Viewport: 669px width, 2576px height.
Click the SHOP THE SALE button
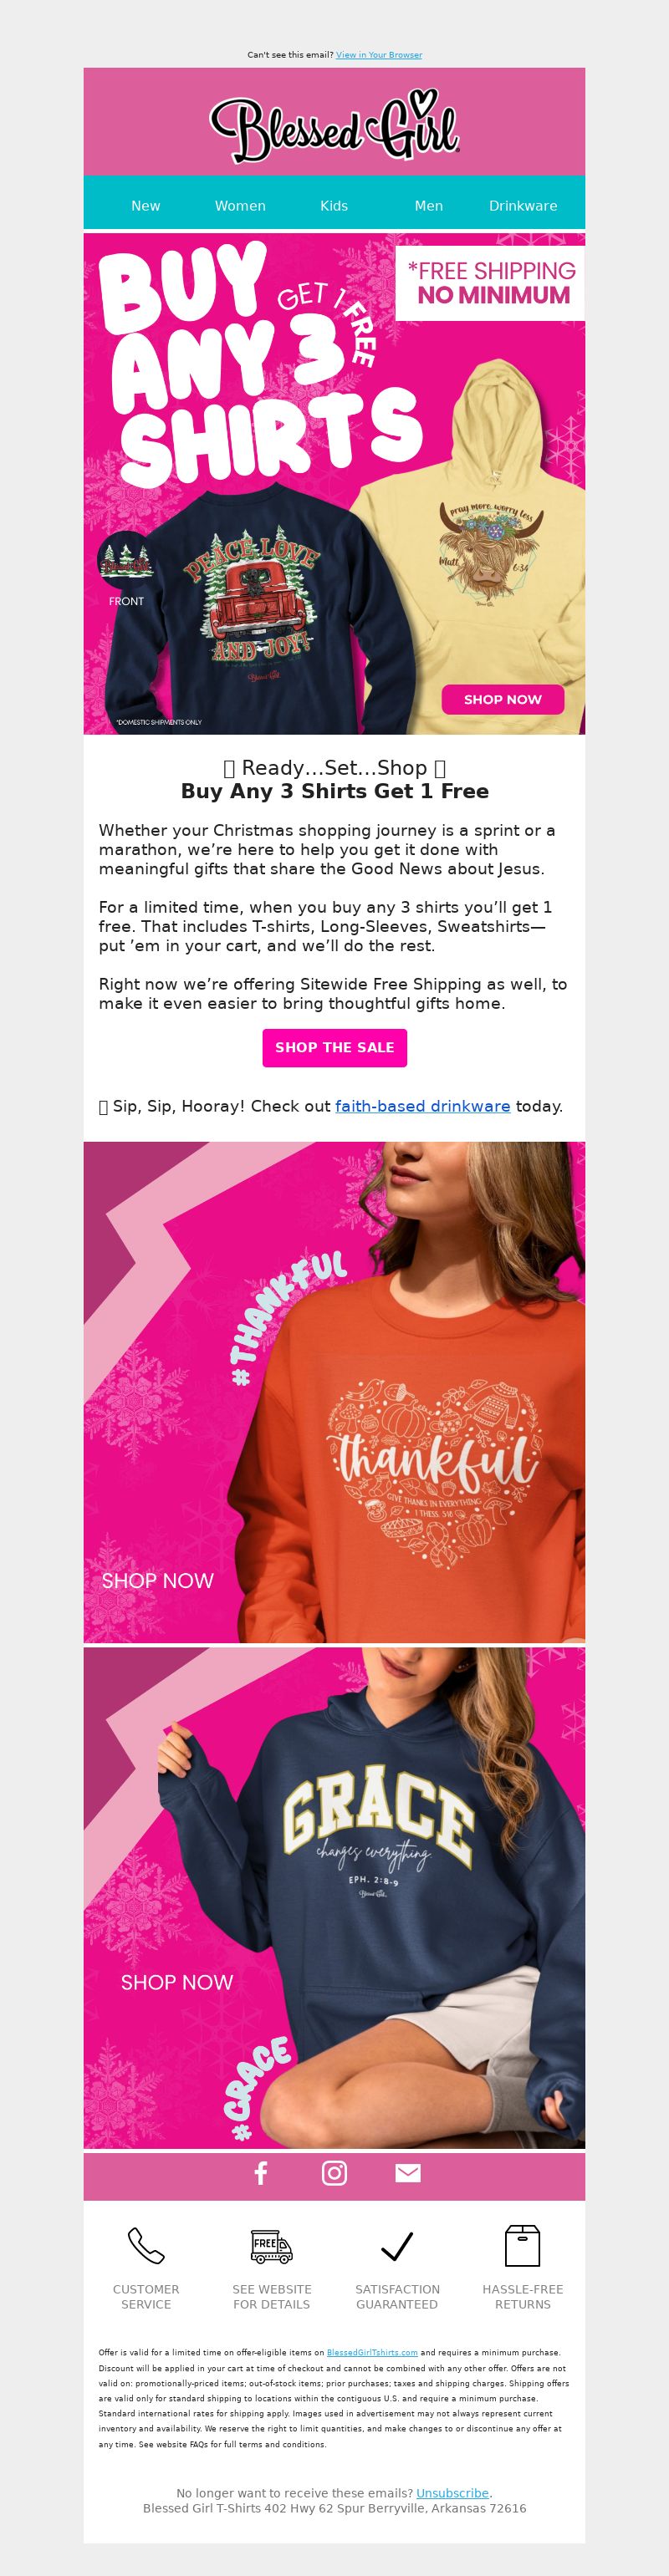[335, 1047]
